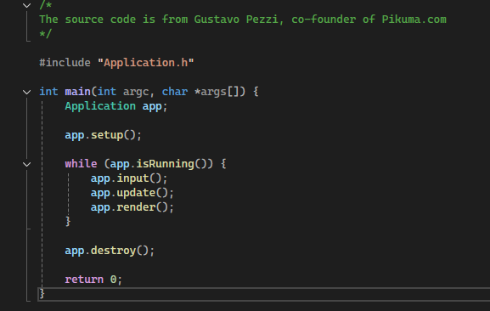Click the closing brace of main

click(42, 294)
